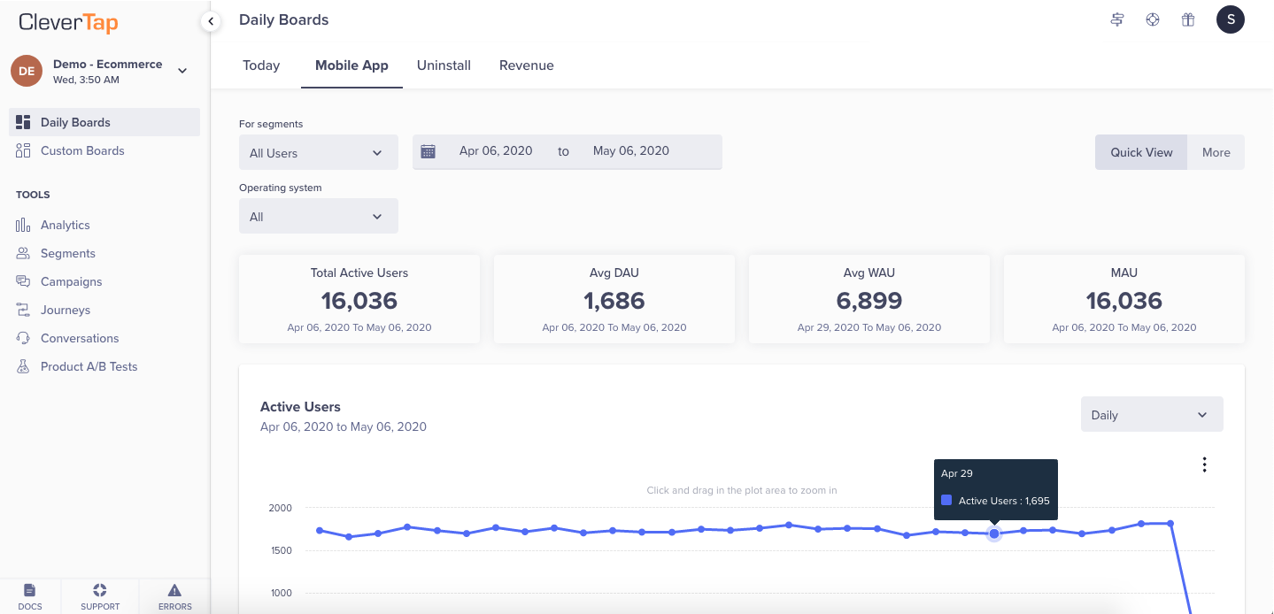Image resolution: width=1274 pixels, height=614 pixels.
Task: Click the TOOLS section heading
Action: coord(33,195)
